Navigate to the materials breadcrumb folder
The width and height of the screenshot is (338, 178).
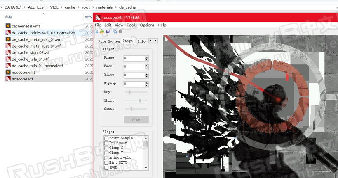click(x=105, y=7)
